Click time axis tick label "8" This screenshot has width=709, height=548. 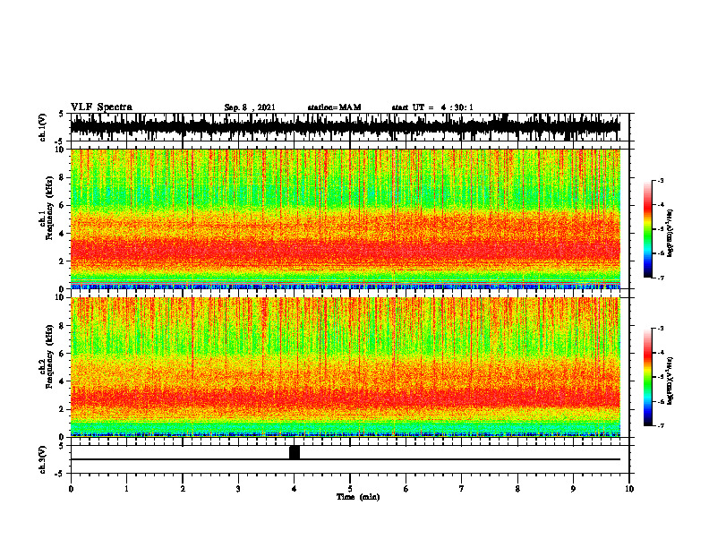(517, 489)
